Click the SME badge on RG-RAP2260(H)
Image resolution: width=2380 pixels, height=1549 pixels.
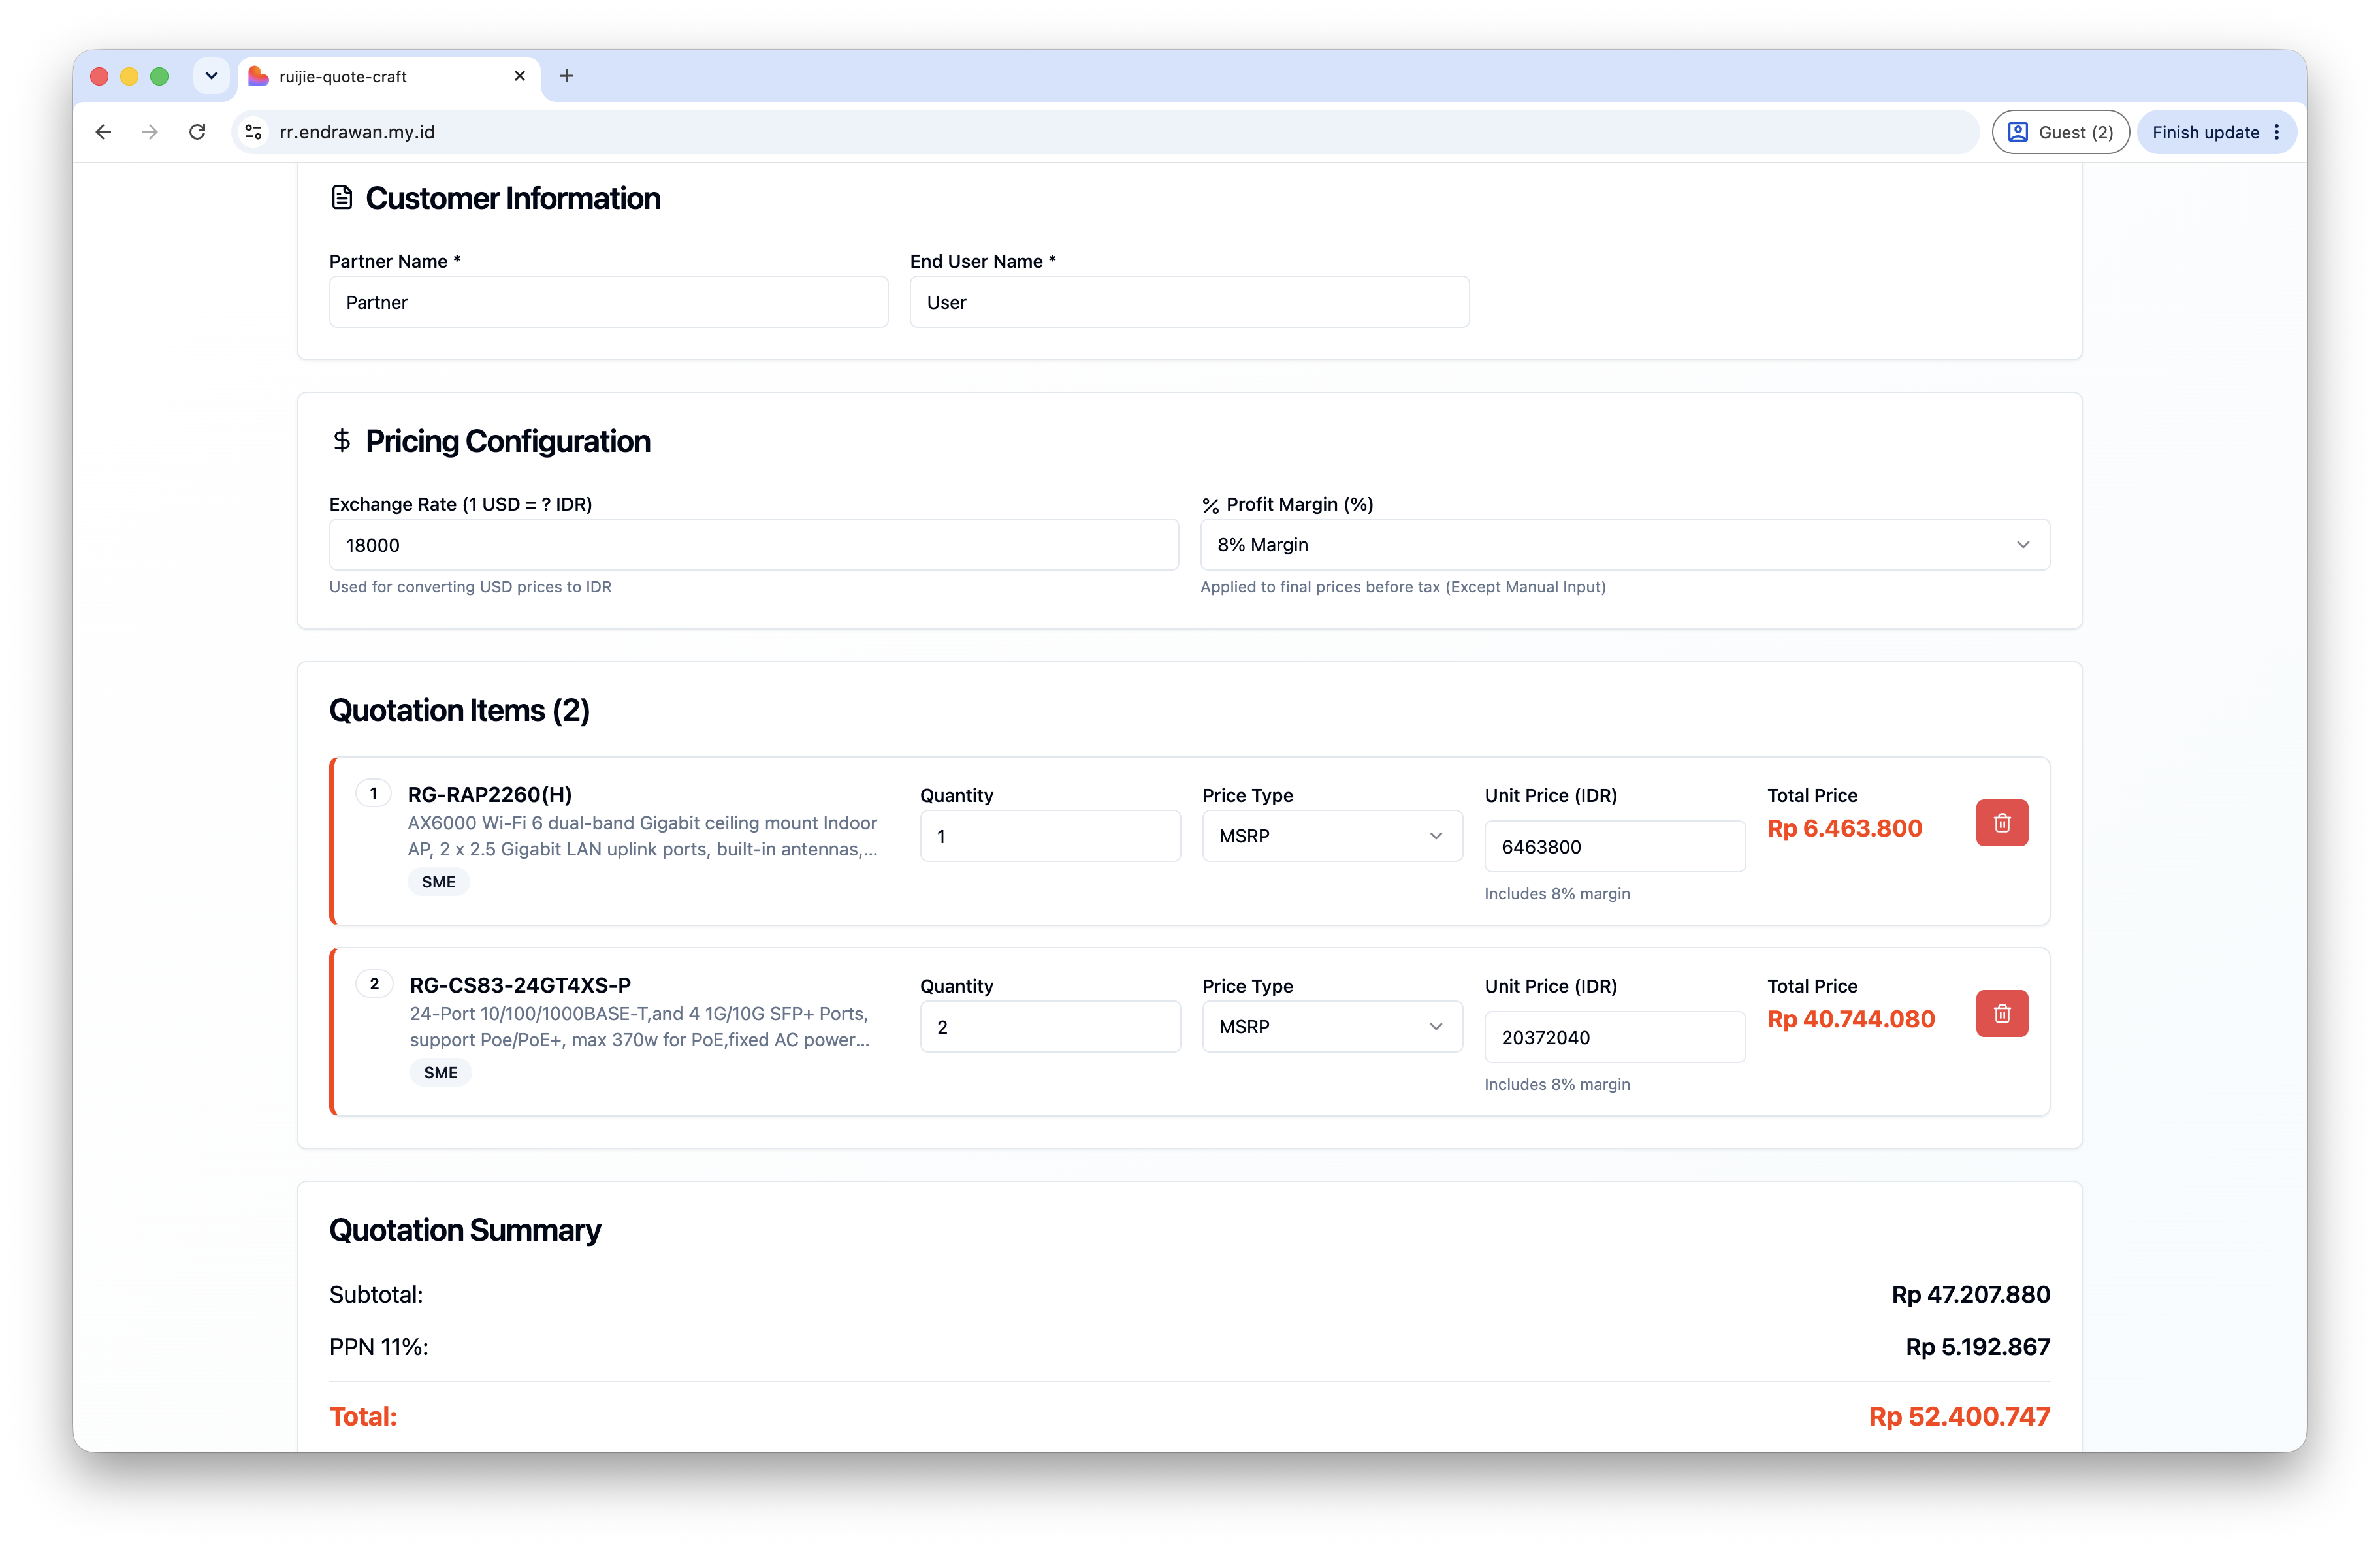tap(438, 882)
